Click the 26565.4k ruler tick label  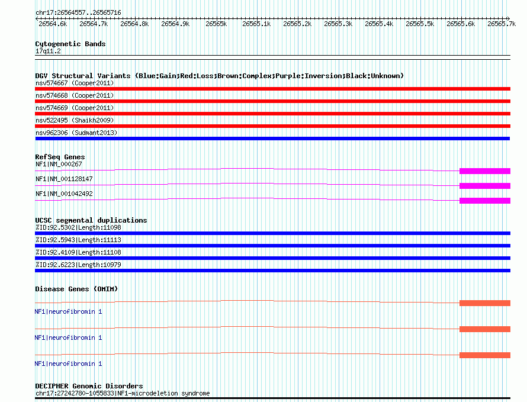[x=379, y=24]
